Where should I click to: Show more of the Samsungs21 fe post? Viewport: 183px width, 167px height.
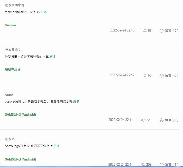pyautogui.click(x=56, y=146)
